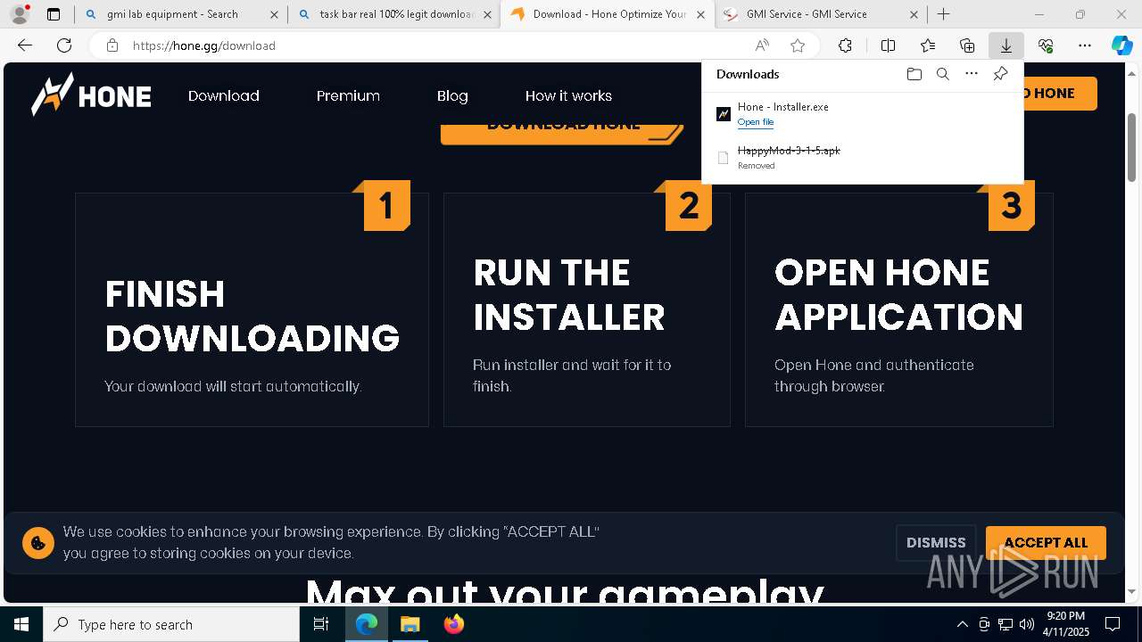The image size is (1142, 642).
Task: Open File Explorer from the taskbar
Action: coord(410,624)
